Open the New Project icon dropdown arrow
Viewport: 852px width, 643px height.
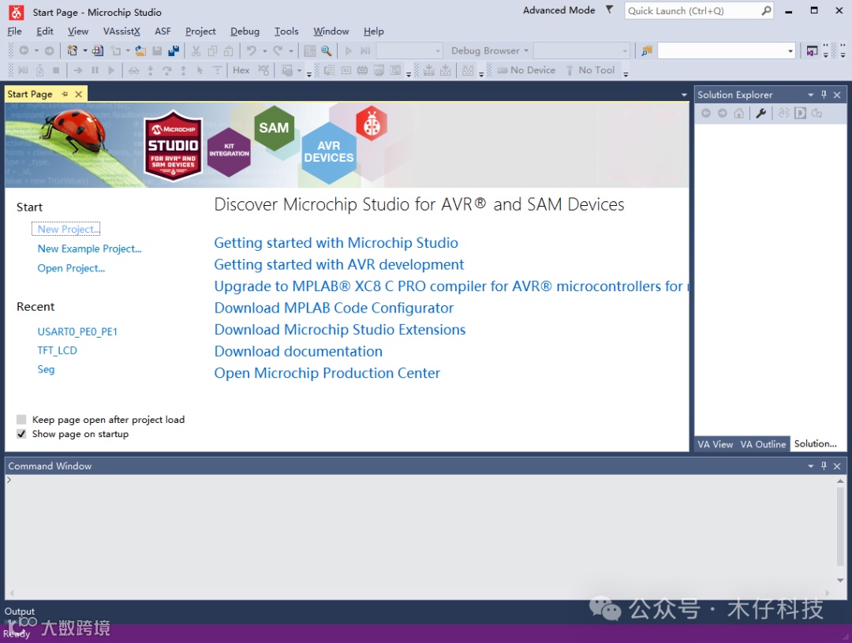(84, 50)
